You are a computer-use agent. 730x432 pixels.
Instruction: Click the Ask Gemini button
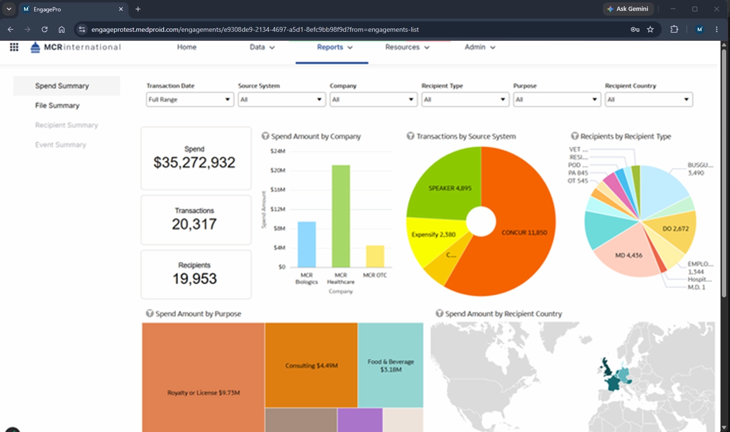[x=628, y=9]
